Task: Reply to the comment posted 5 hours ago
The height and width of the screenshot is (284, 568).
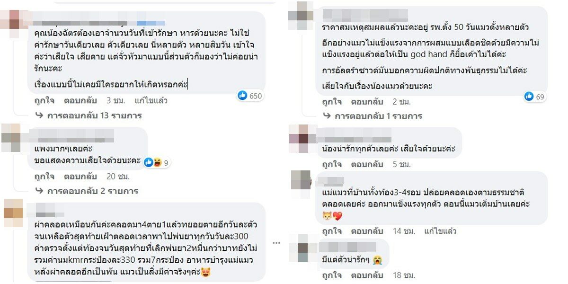Action: pyautogui.click(x=367, y=164)
